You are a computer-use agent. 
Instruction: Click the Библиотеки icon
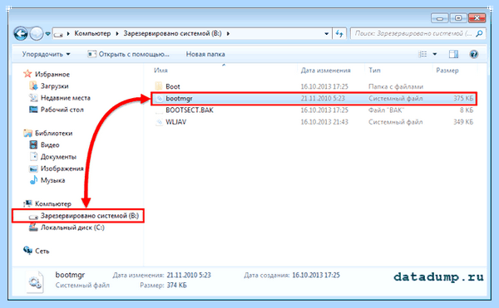27,133
